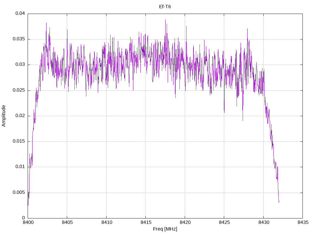311x233 pixels.
Task: Click the 0 y-axis tick label
Action: [24, 218]
